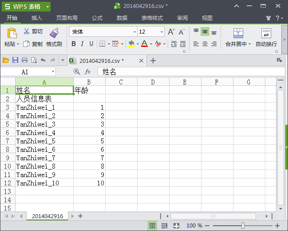Click the table style pencil icon
The width and height of the screenshot is (288, 231).
pos(115,44)
